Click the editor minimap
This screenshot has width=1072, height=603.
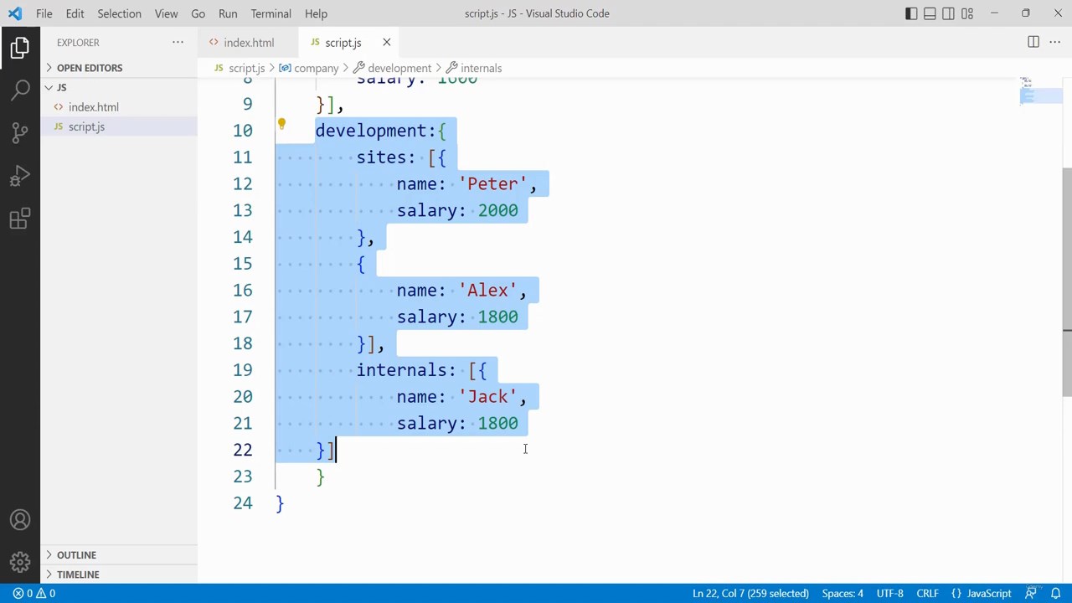click(1039, 92)
